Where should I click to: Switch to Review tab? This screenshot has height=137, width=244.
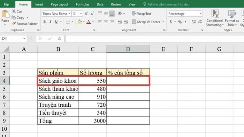[116, 4]
